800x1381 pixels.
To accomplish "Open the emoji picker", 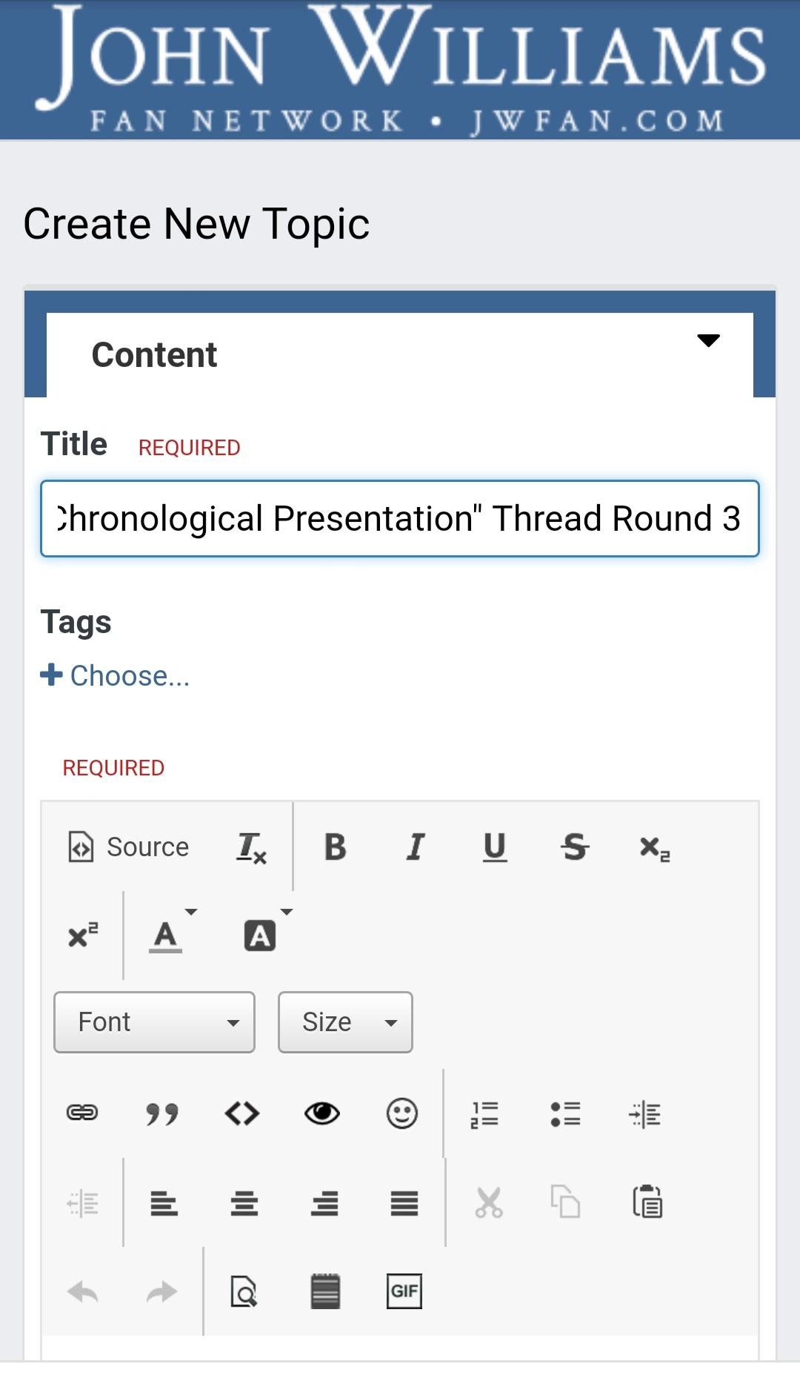I will click(x=401, y=1113).
